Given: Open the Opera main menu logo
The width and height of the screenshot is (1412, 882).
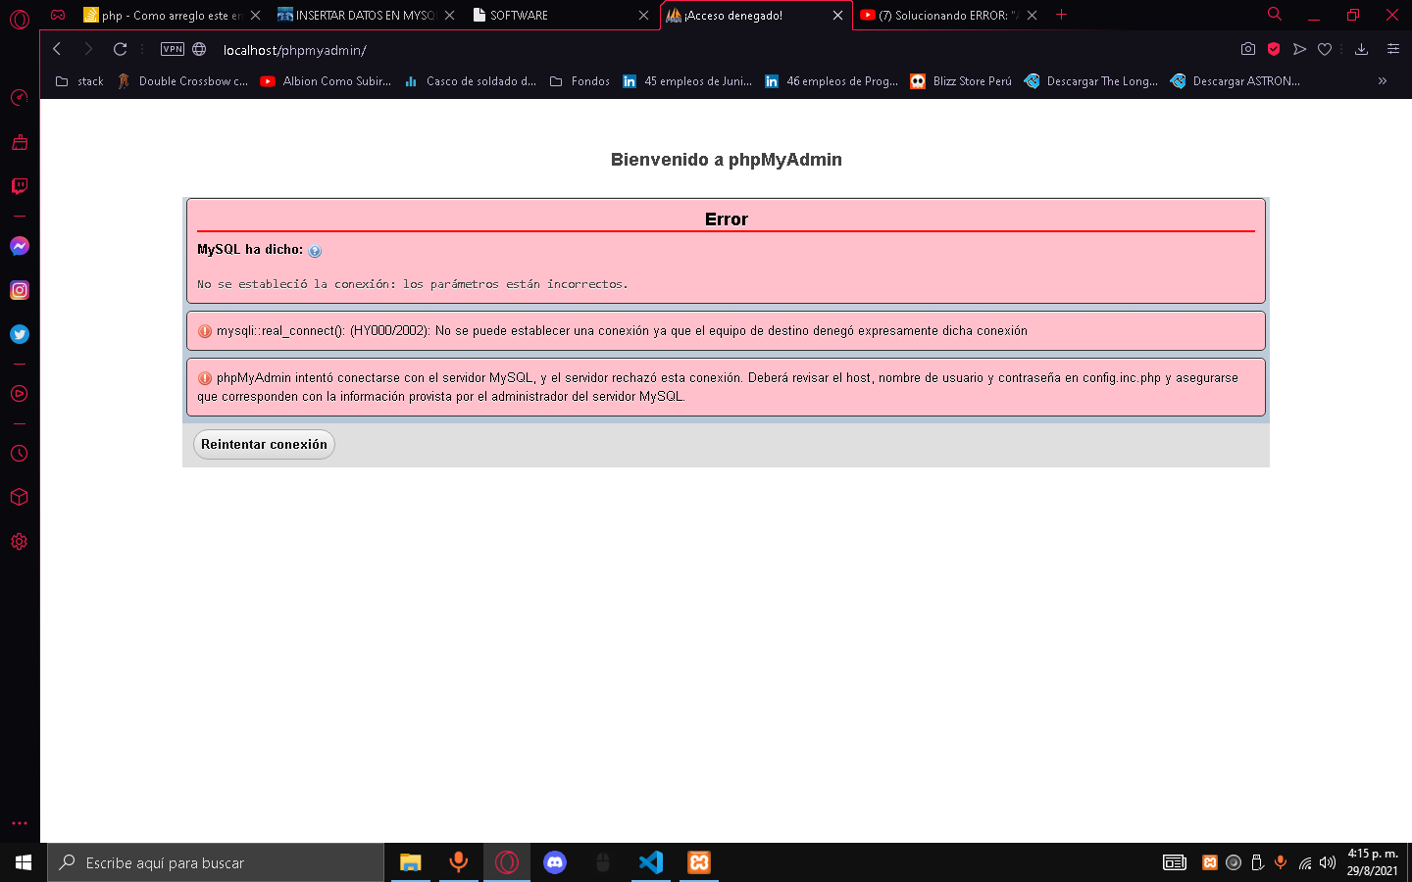Looking at the screenshot, I should click(x=20, y=19).
